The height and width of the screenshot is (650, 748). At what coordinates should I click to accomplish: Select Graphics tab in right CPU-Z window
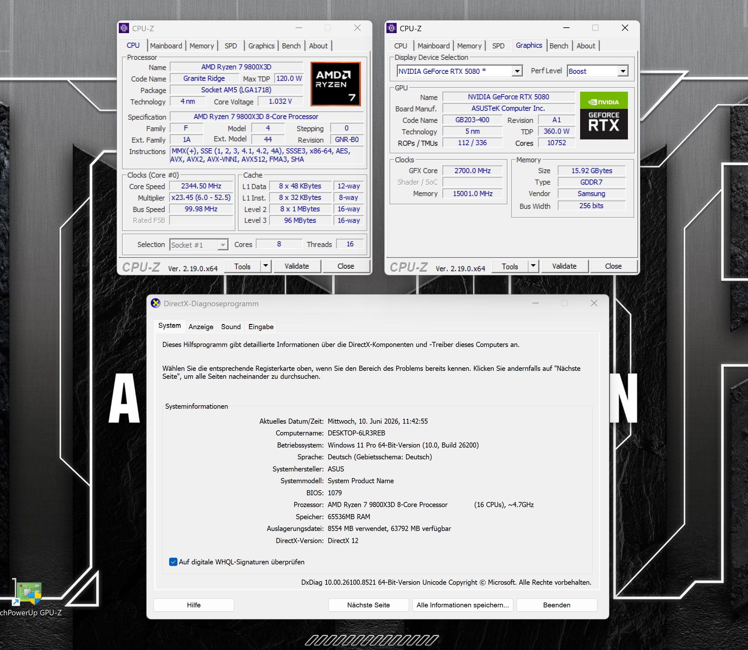point(529,45)
